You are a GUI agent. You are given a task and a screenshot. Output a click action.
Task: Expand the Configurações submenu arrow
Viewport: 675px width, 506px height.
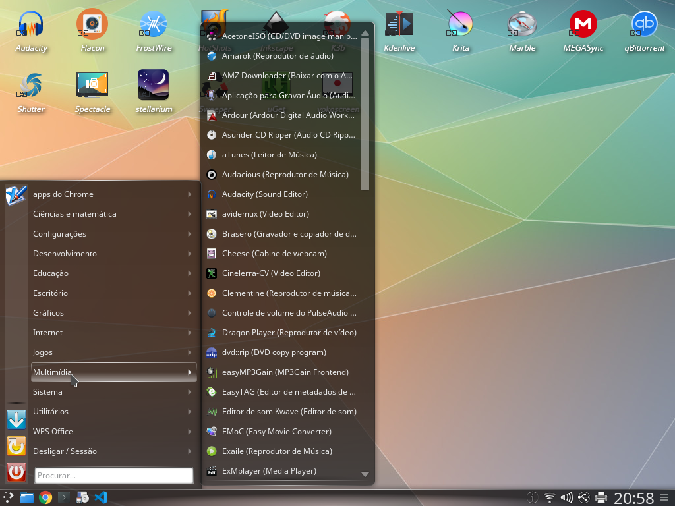189,234
